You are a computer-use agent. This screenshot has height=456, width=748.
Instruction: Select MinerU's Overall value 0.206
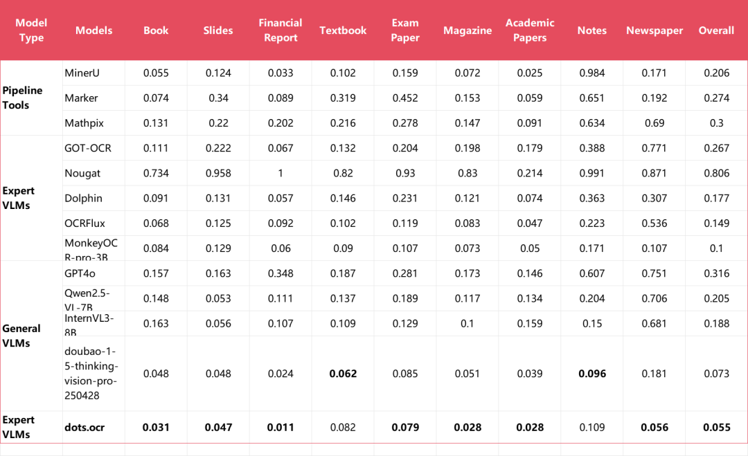(x=717, y=73)
